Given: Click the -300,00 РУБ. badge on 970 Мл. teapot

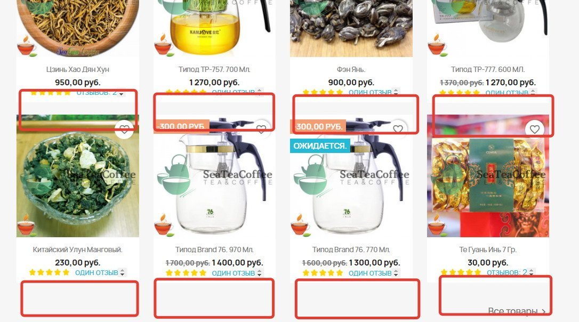Looking at the screenshot, I should pos(181,126).
